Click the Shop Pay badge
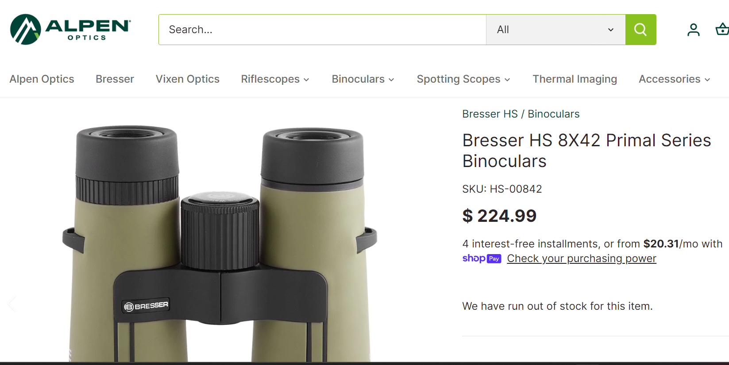Viewport: 729px width, 365px height. [482, 258]
